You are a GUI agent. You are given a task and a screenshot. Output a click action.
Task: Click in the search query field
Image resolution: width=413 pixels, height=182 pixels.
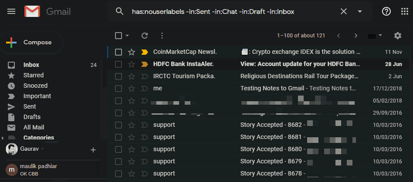(227, 11)
